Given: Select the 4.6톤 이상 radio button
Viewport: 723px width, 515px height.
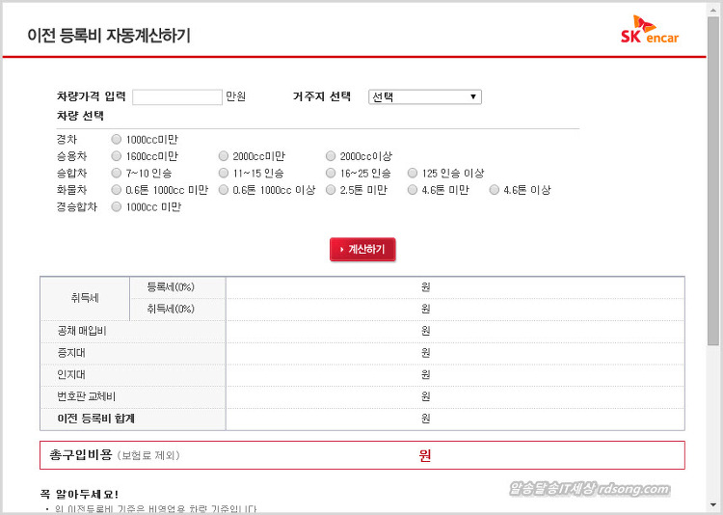Looking at the screenshot, I should click(495, 190).
